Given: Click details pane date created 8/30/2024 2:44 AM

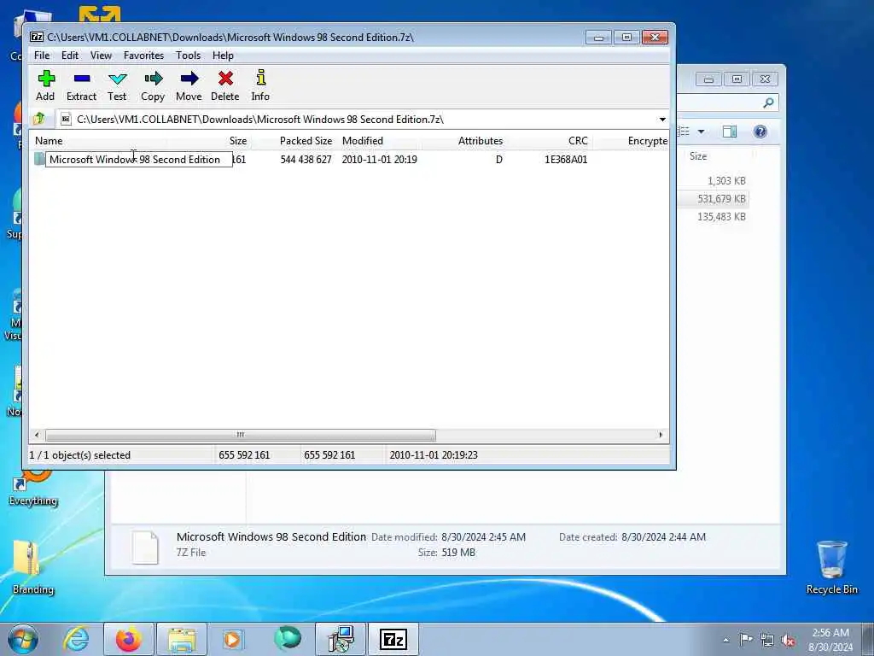Looking at the screenshot, I should tap(663, 536).
